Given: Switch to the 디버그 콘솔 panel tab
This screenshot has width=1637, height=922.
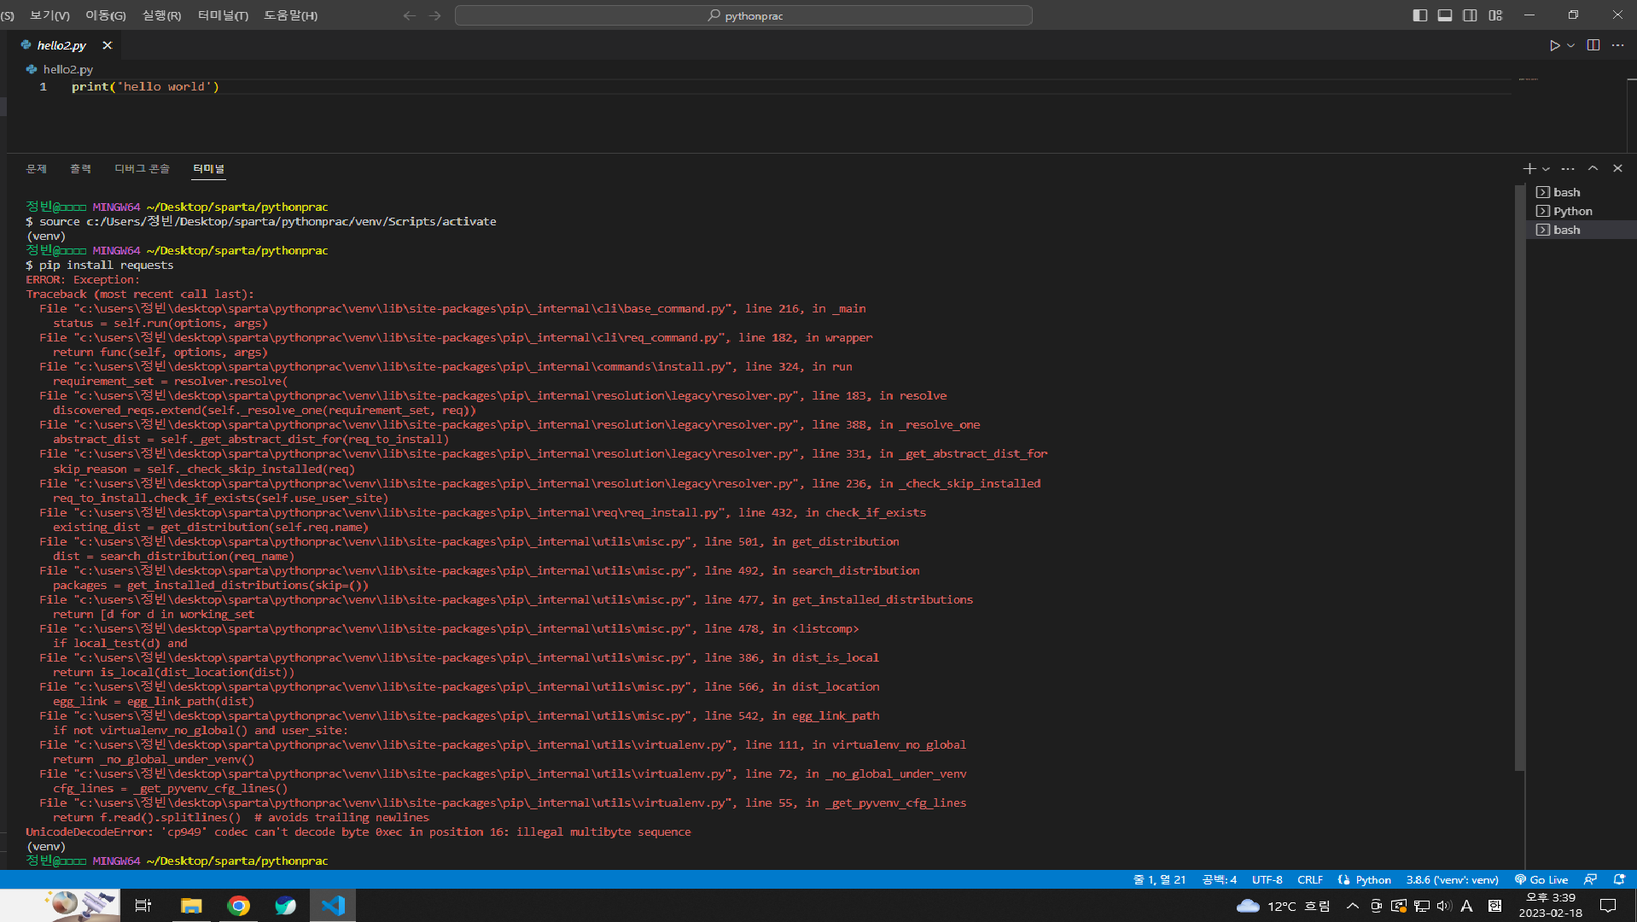Looking at the screenshot, I should click(x=143, y=169).
